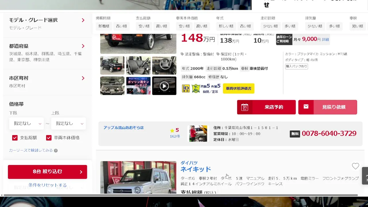
Task: Click the 保証付 tag icon
Action: point(218,54)
